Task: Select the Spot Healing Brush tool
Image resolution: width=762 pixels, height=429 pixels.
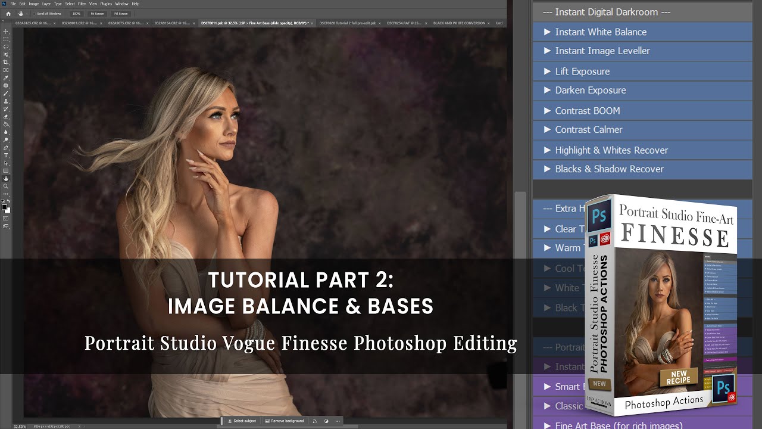Action: 6,85
